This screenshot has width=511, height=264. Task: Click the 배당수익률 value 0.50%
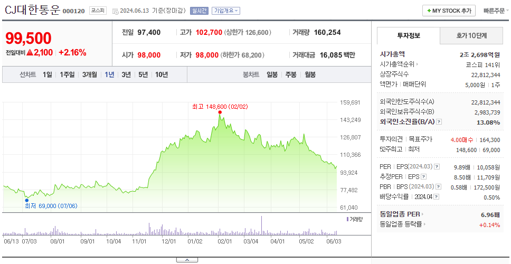[x=492, y=197]
